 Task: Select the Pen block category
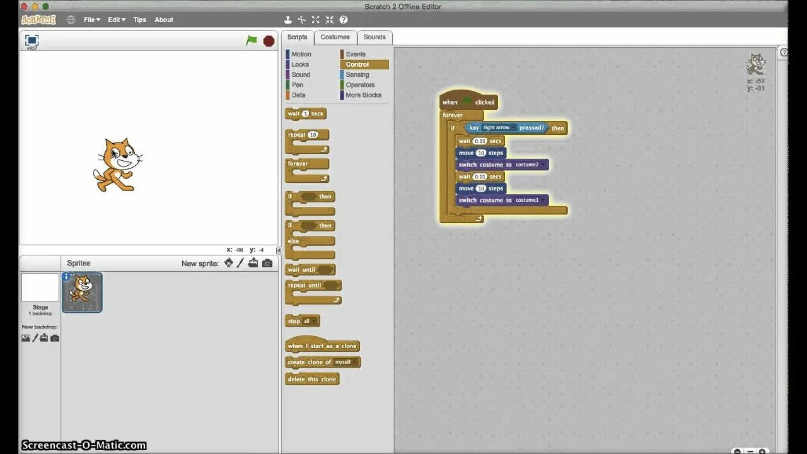[x=297, y=84]
